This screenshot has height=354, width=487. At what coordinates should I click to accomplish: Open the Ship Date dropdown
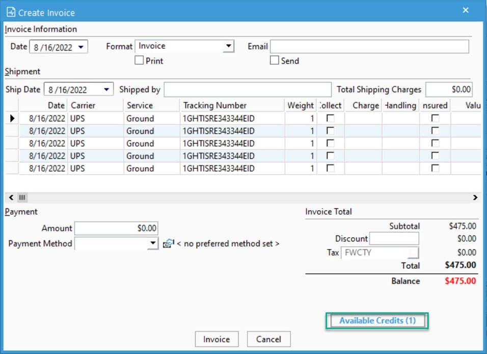(x=107, y=89)
